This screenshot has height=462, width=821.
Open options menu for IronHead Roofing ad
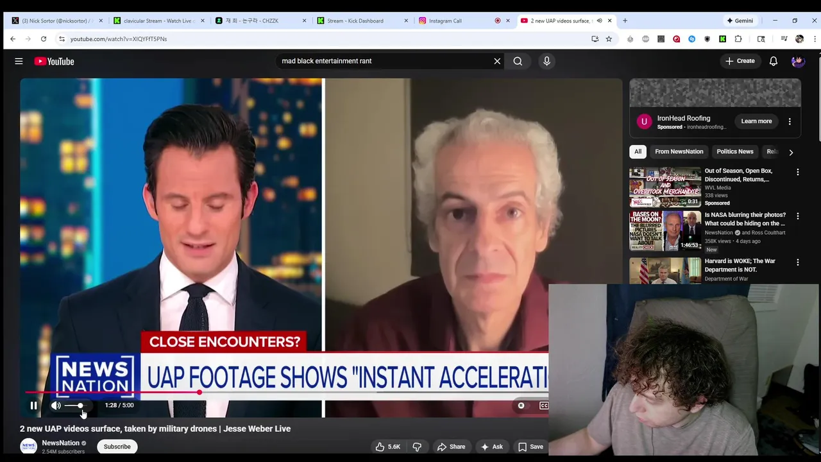coord(790,121)
